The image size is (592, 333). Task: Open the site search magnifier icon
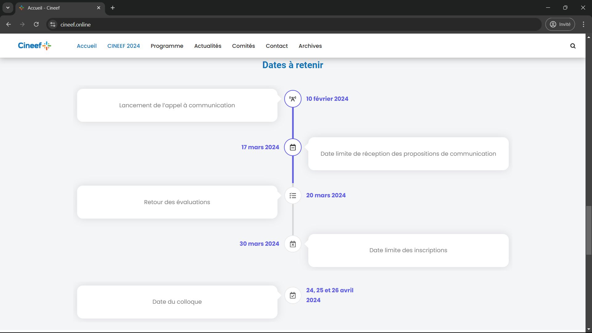[573, 46]
